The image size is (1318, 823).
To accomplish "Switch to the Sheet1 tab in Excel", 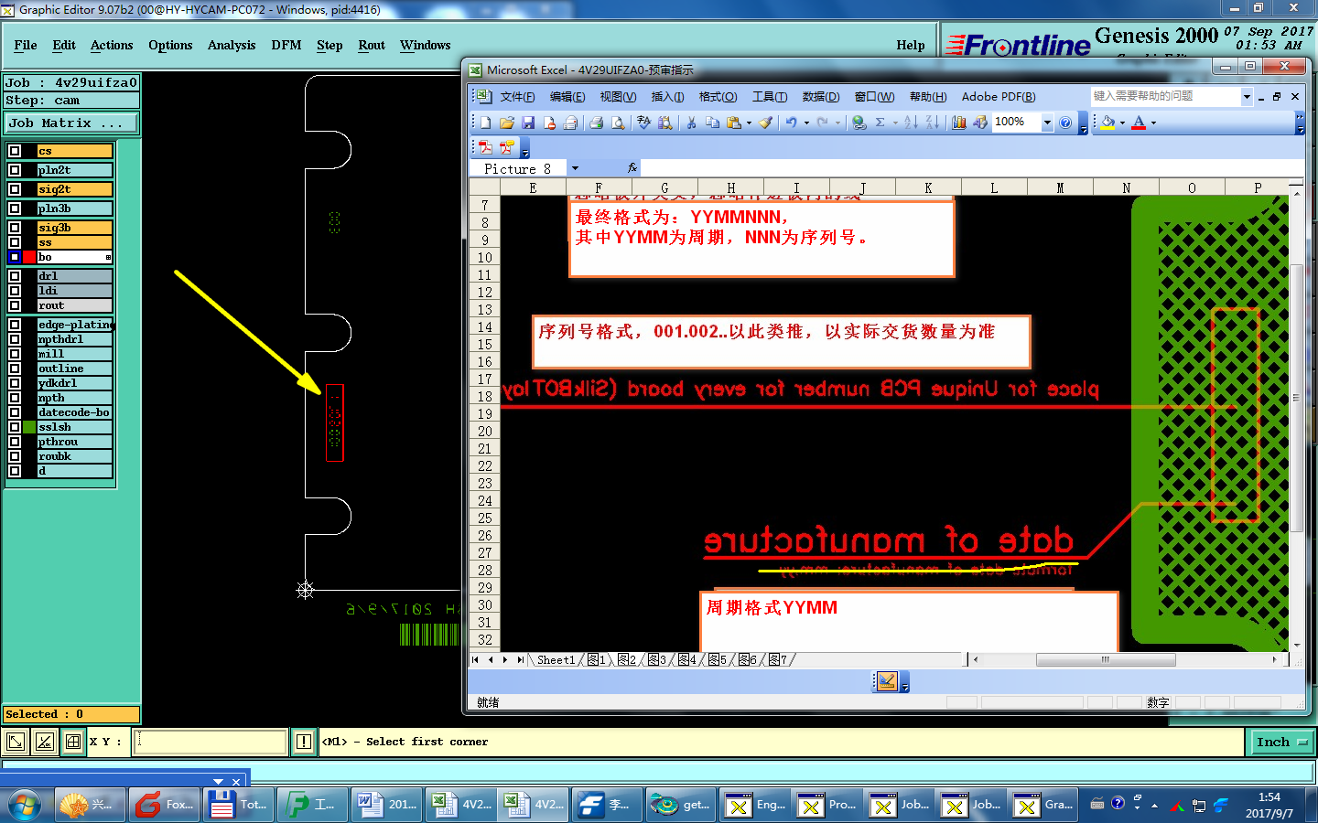I will [556, 659].
